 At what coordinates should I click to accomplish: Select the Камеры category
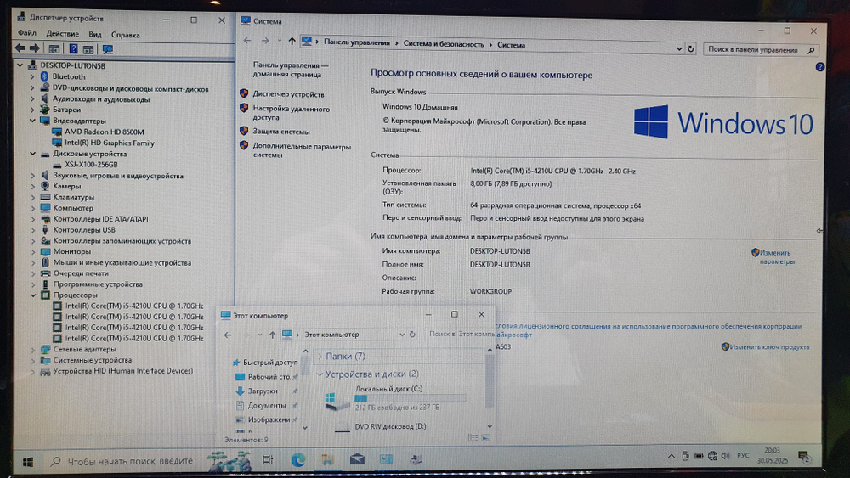pos(66,186)
